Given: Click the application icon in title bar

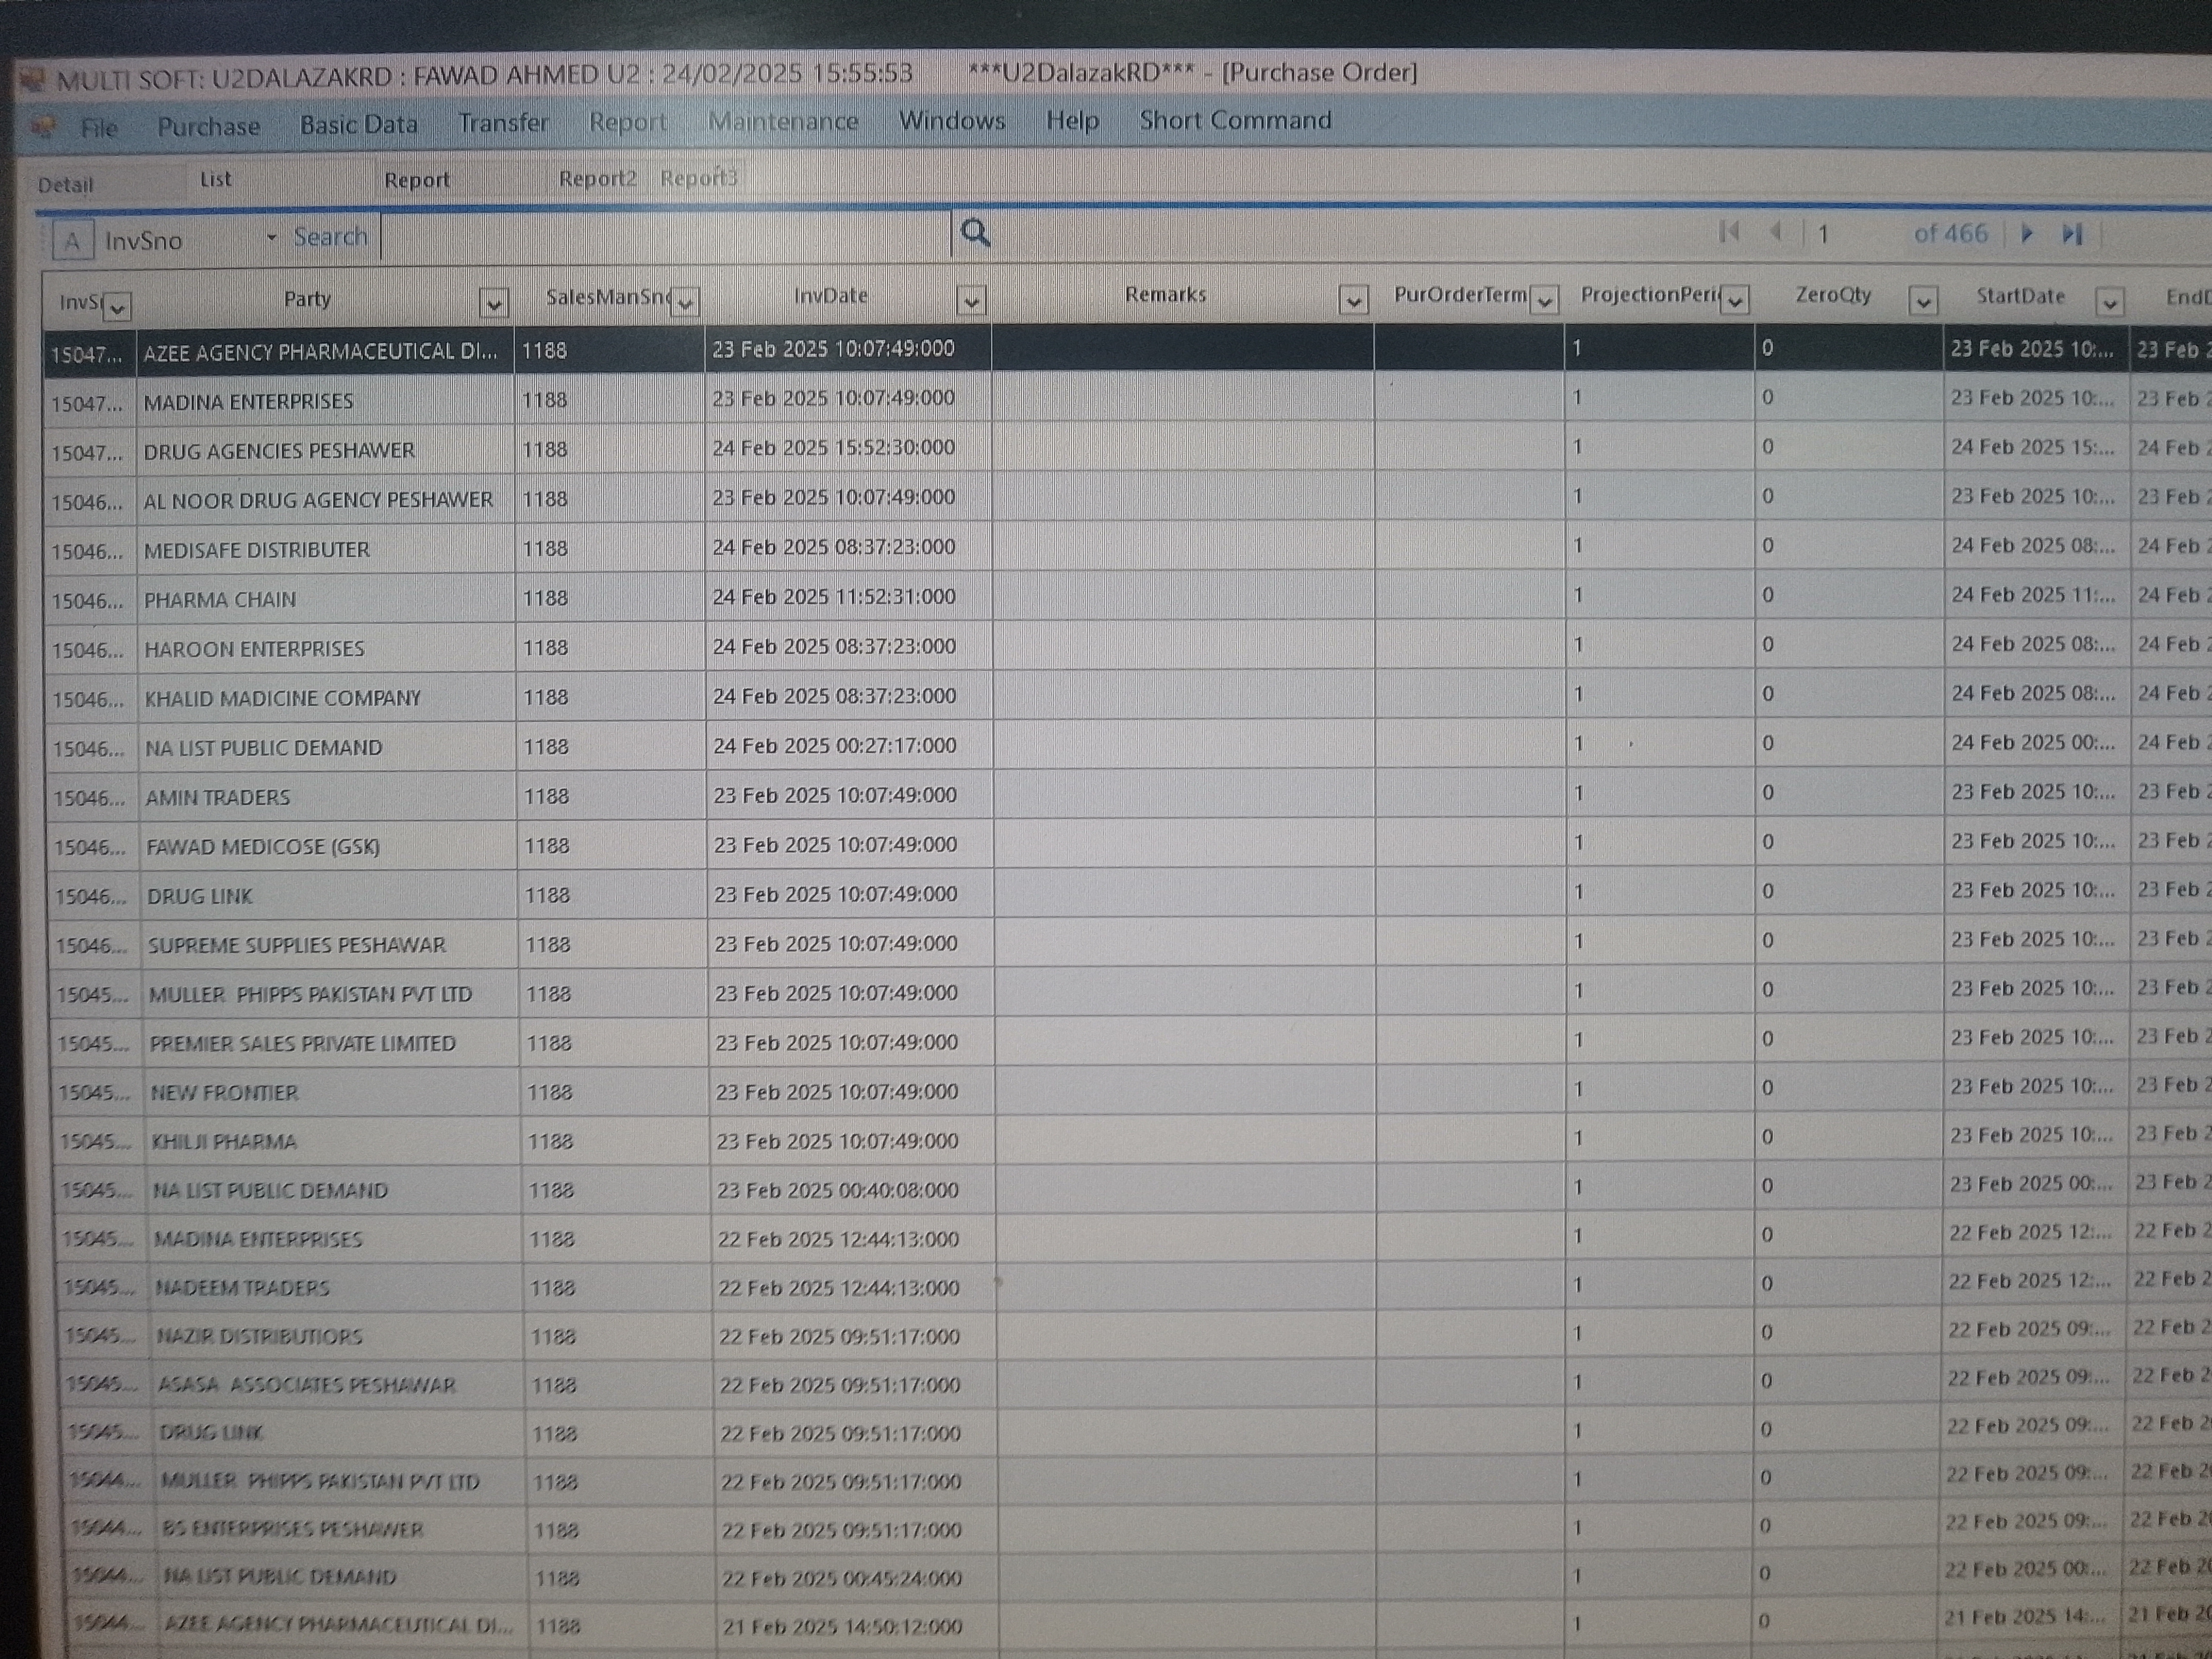Looking at the screenshot, I should [x=33, y=80].
